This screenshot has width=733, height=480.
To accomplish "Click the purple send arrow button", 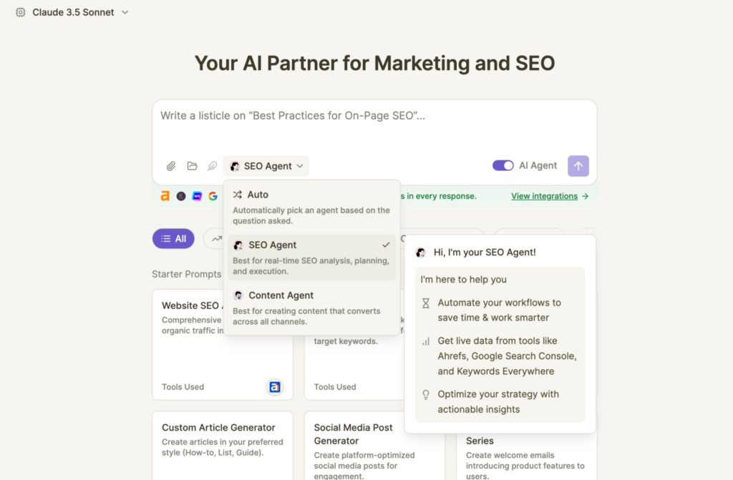I will [578, 166].
